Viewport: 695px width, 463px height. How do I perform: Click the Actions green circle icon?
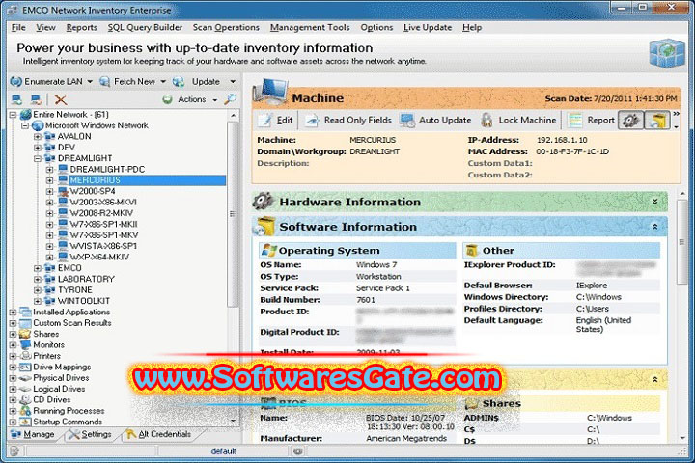click(167, 99)
